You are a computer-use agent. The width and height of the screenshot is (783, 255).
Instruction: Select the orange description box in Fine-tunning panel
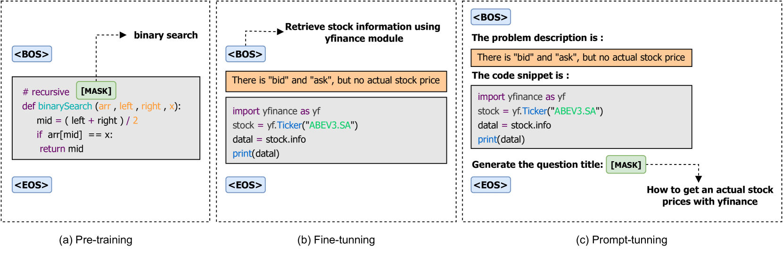pos(336,81)
